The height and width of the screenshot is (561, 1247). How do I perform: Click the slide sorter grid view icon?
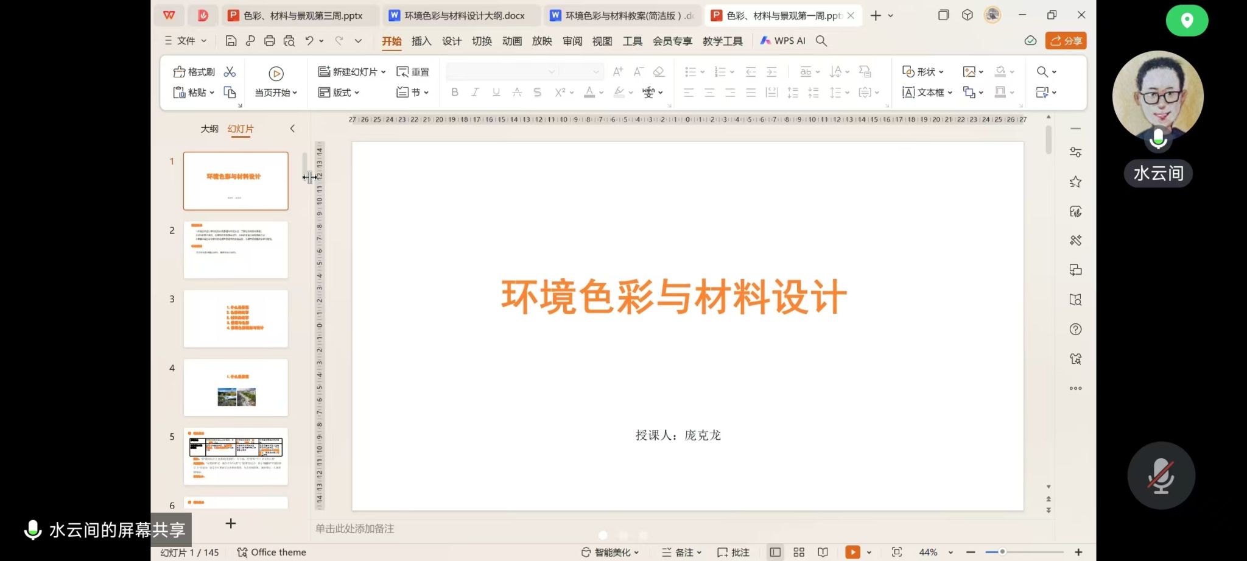799,552
